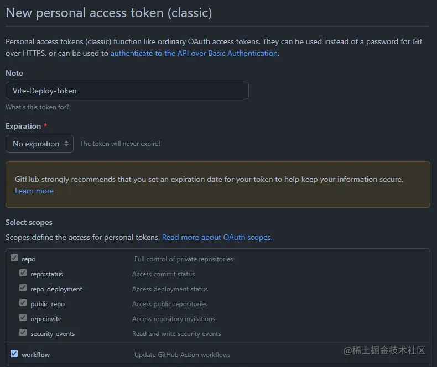
Task: Click the expiration dropdown arrows icon
Action: pyautogui.click(x=66, y=144)
